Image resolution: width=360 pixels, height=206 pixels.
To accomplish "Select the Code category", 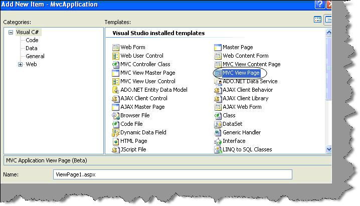I will tap(32, 40).
